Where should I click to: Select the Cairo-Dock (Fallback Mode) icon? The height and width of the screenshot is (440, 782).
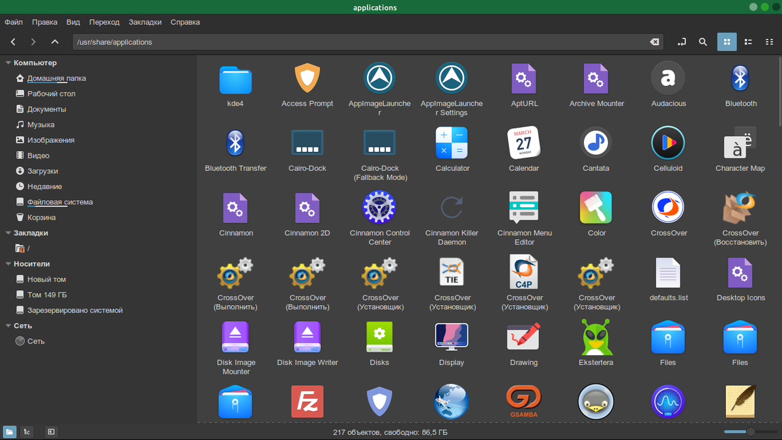(380, 143)
